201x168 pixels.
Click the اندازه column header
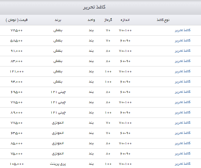pos(125,20)
